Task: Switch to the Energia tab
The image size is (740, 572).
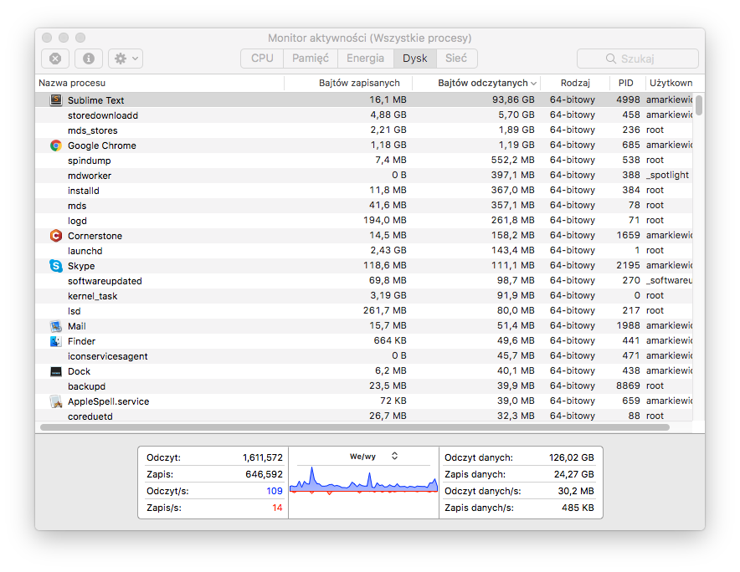Action: (x=365, y=59)
